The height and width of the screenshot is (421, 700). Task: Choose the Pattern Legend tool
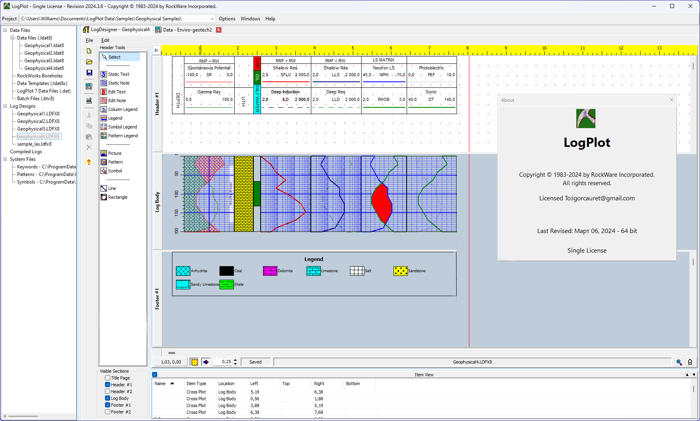click(x=119, y=136)
